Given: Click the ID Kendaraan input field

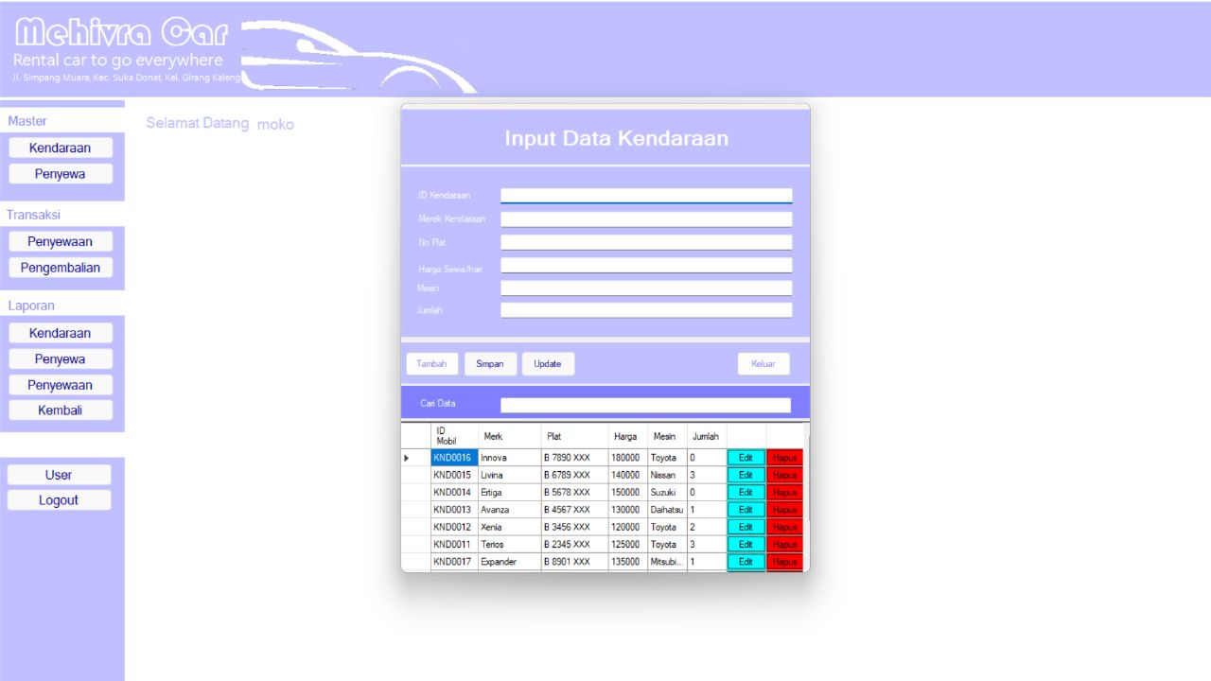Looking at the screenshot, I should 646,195.
